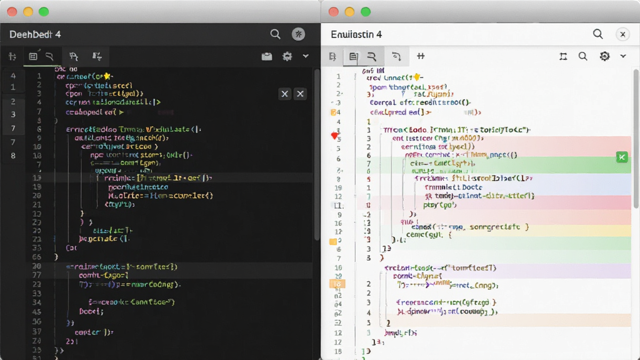Click the orange marker beside gutter line 4
Viewport: 640px width, 360px height.
tap(333, 112)
